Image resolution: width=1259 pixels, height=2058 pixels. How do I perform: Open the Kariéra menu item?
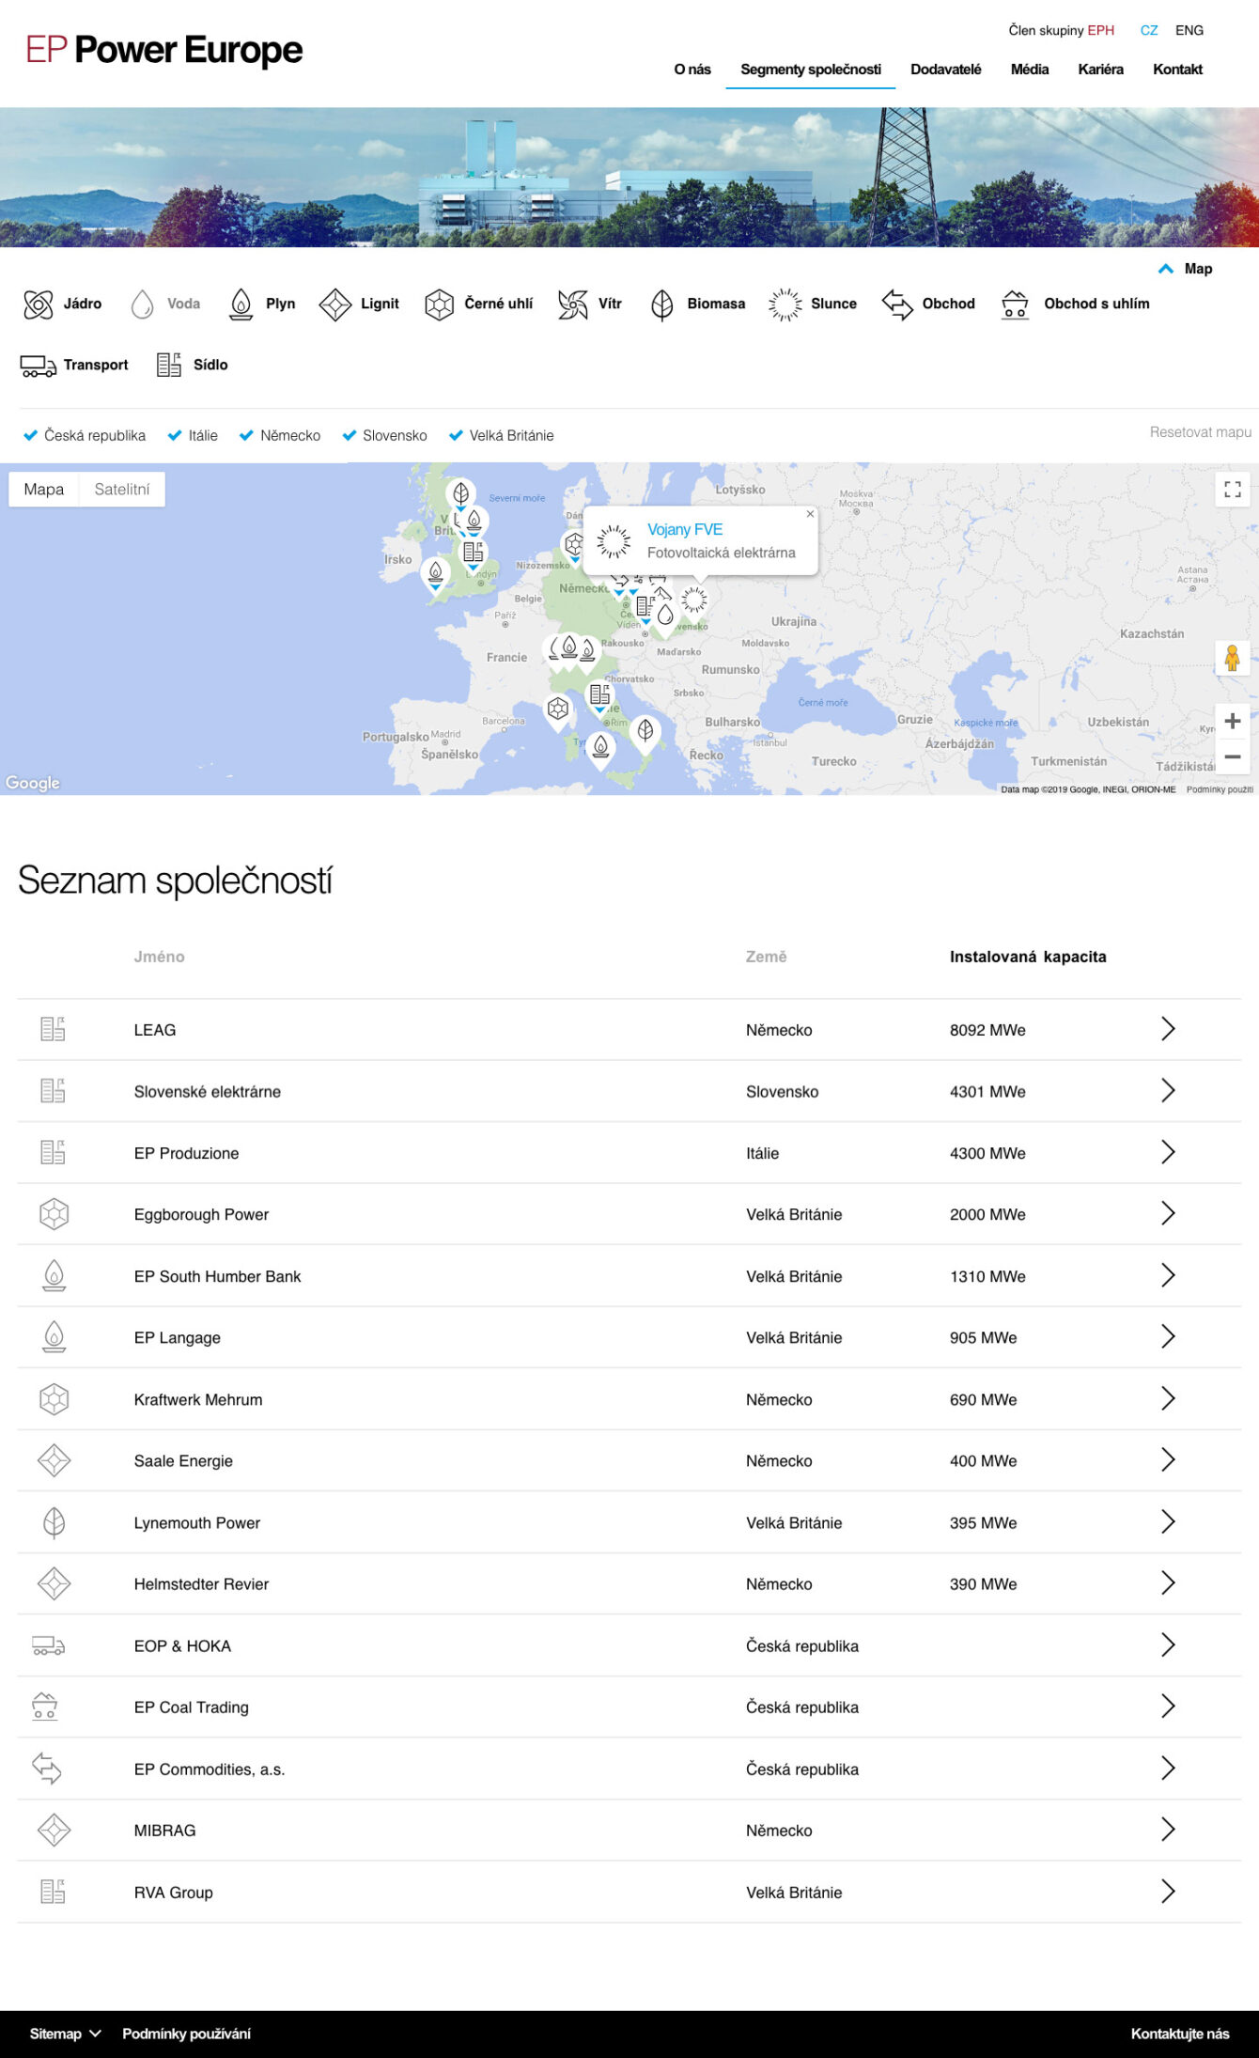(1100, 70)
